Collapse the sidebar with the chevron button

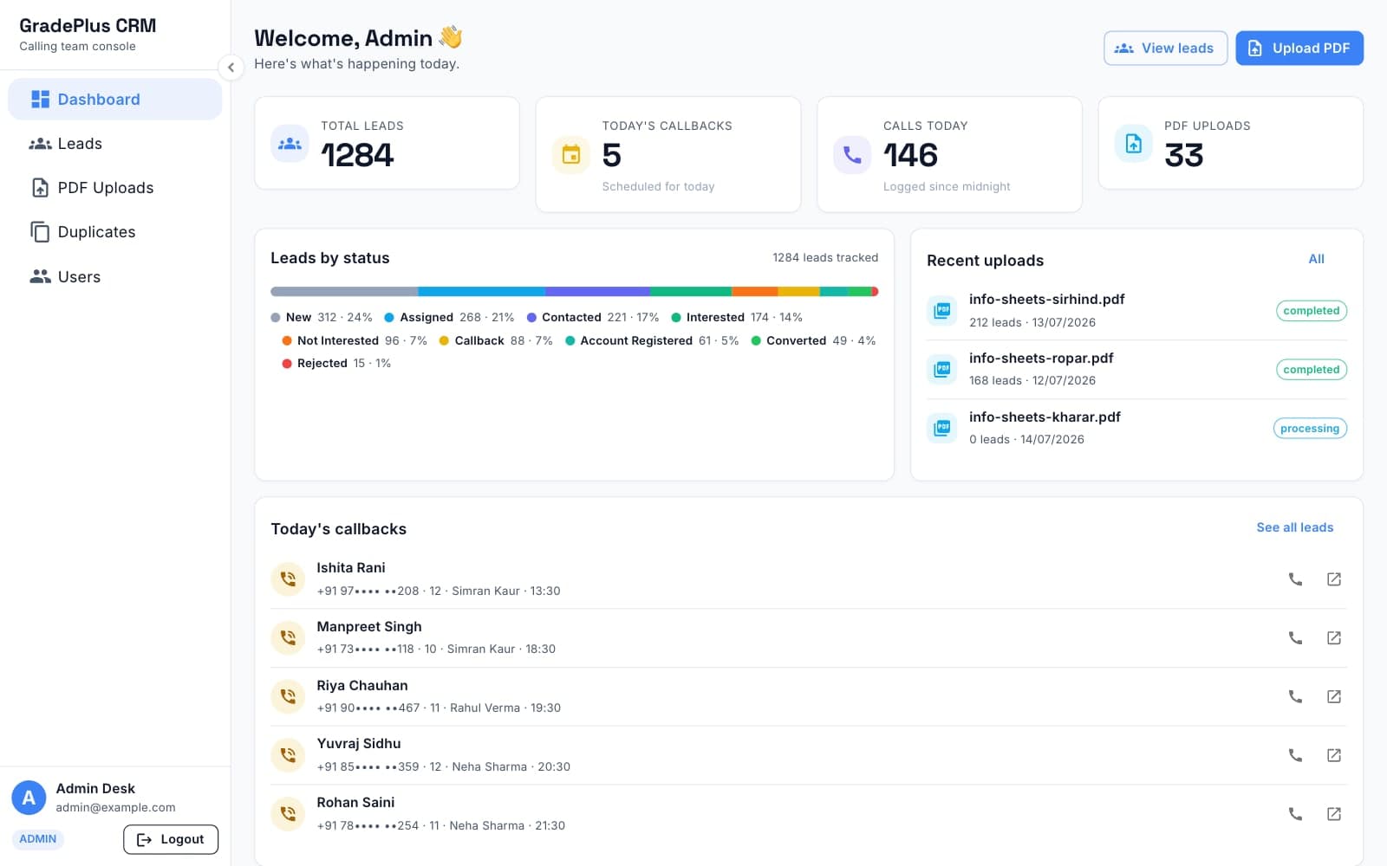pyautogui.click(x=231, y=67)
